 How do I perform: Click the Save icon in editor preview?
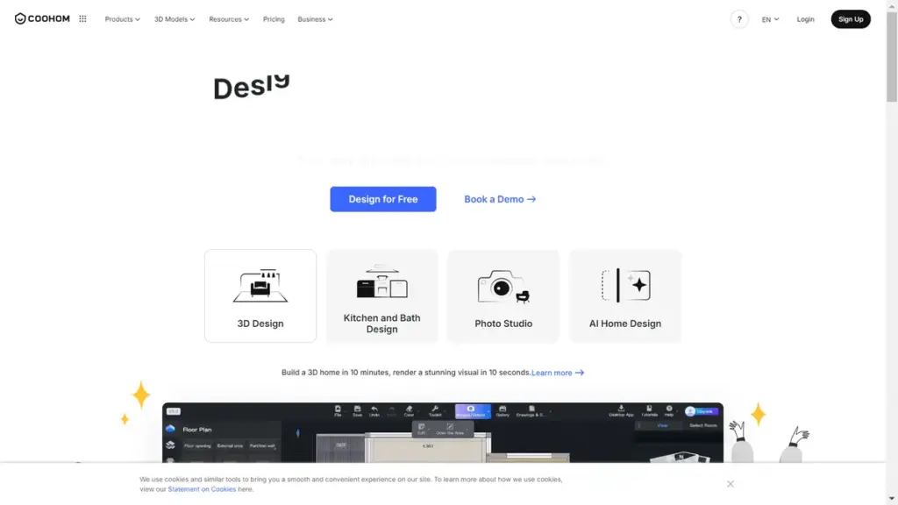pyautogui.click(x=358, y=411)
